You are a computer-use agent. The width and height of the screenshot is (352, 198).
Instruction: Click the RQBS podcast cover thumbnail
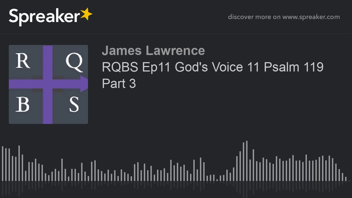coord(48,84)
